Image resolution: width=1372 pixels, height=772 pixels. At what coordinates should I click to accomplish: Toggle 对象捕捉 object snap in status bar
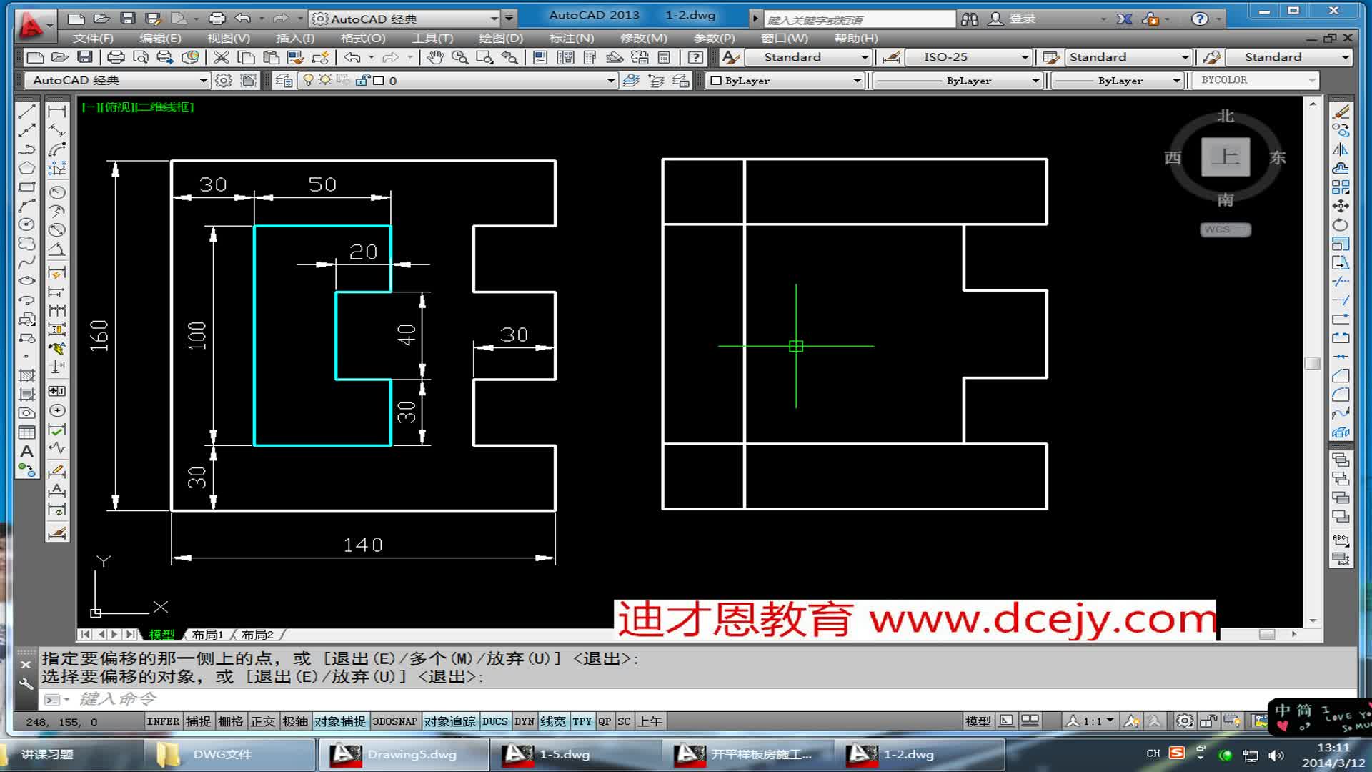pos(339,721)
